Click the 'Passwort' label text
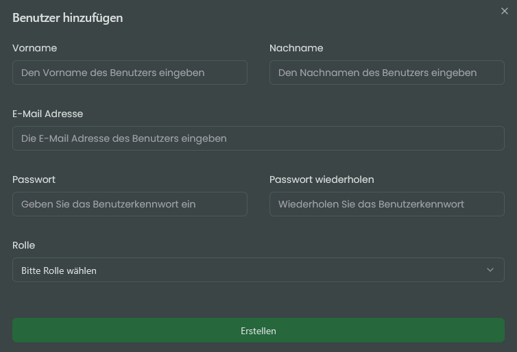Viewport: 517px width, 352px height. point(34,179)
